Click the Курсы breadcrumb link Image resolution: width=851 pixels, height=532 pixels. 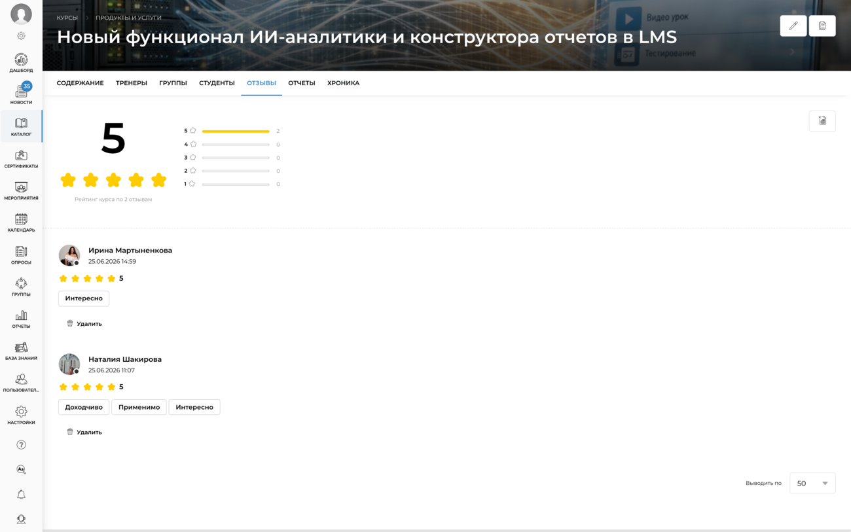pos(67,18)
